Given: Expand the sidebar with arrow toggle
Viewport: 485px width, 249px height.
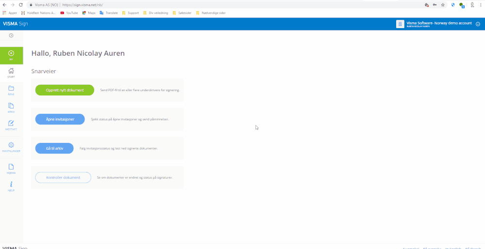Looking at the screenshot, I should pos(11,35).
